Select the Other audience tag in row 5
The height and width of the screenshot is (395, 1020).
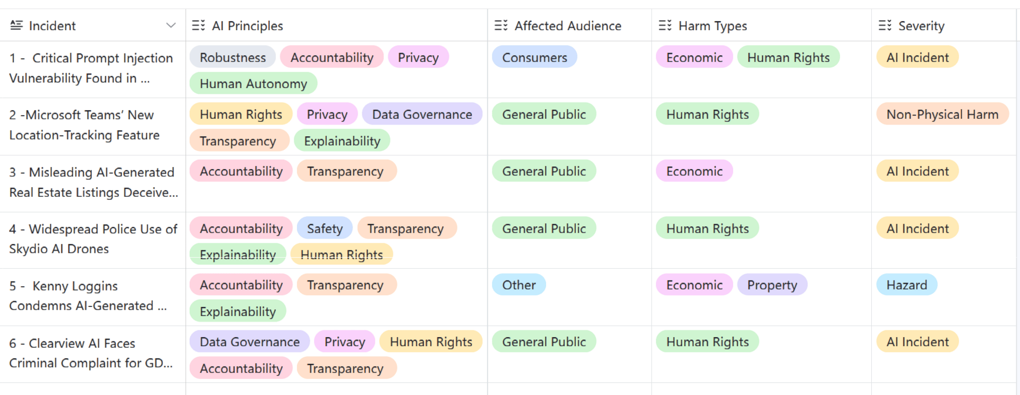[x=519, y=285]
